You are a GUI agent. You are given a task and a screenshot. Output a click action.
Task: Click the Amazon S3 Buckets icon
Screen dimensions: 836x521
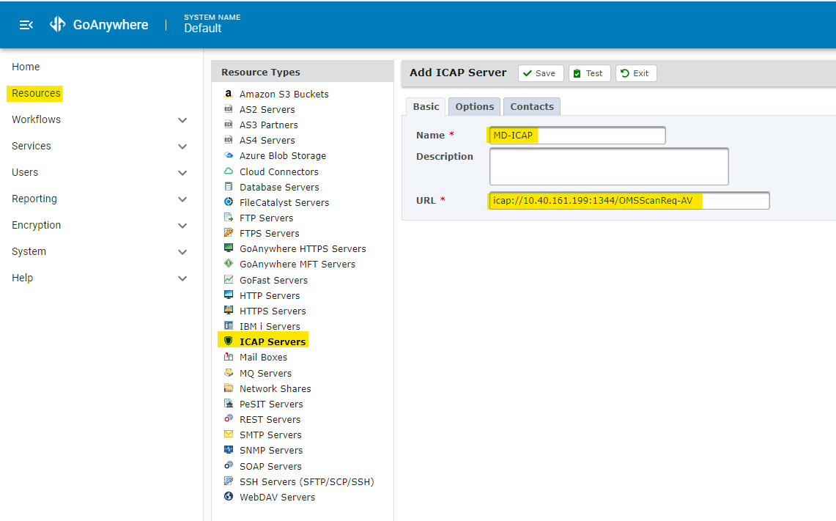pyautogui.click(x=229, y=94)
